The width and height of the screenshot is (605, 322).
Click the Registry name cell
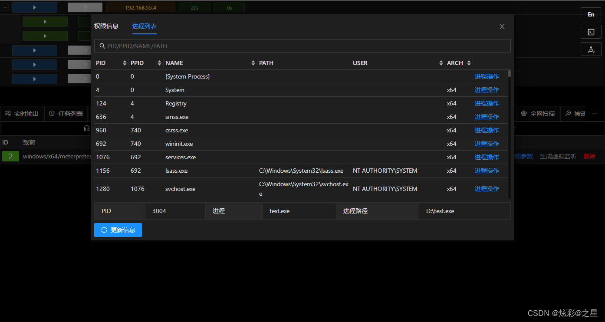[176, 103]
